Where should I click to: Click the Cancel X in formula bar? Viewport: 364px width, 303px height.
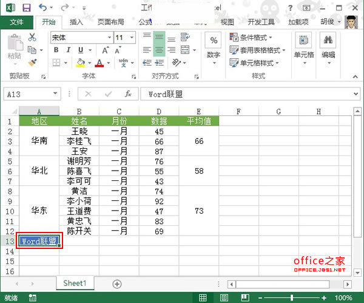coord(88,94)
